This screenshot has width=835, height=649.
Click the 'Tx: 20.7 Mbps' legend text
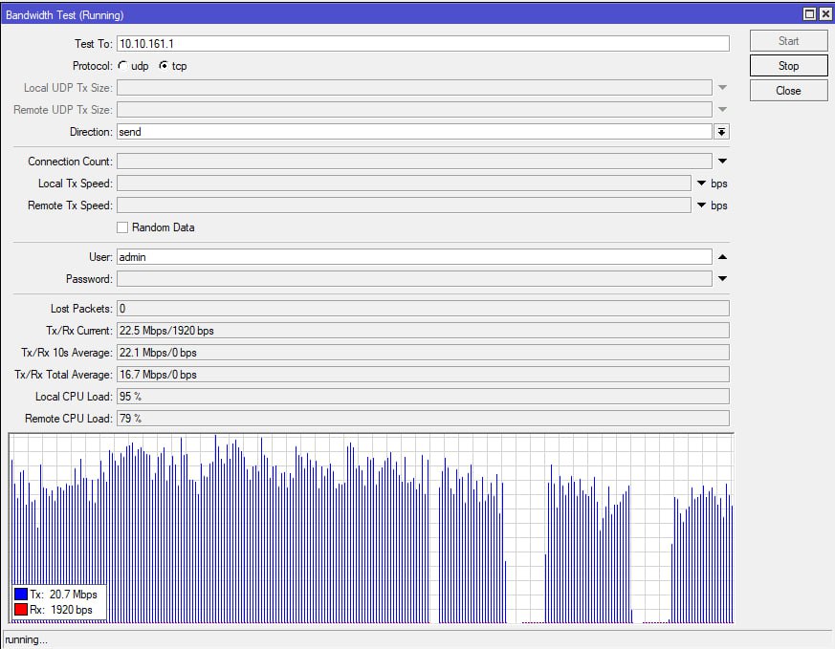pos(63,595)
